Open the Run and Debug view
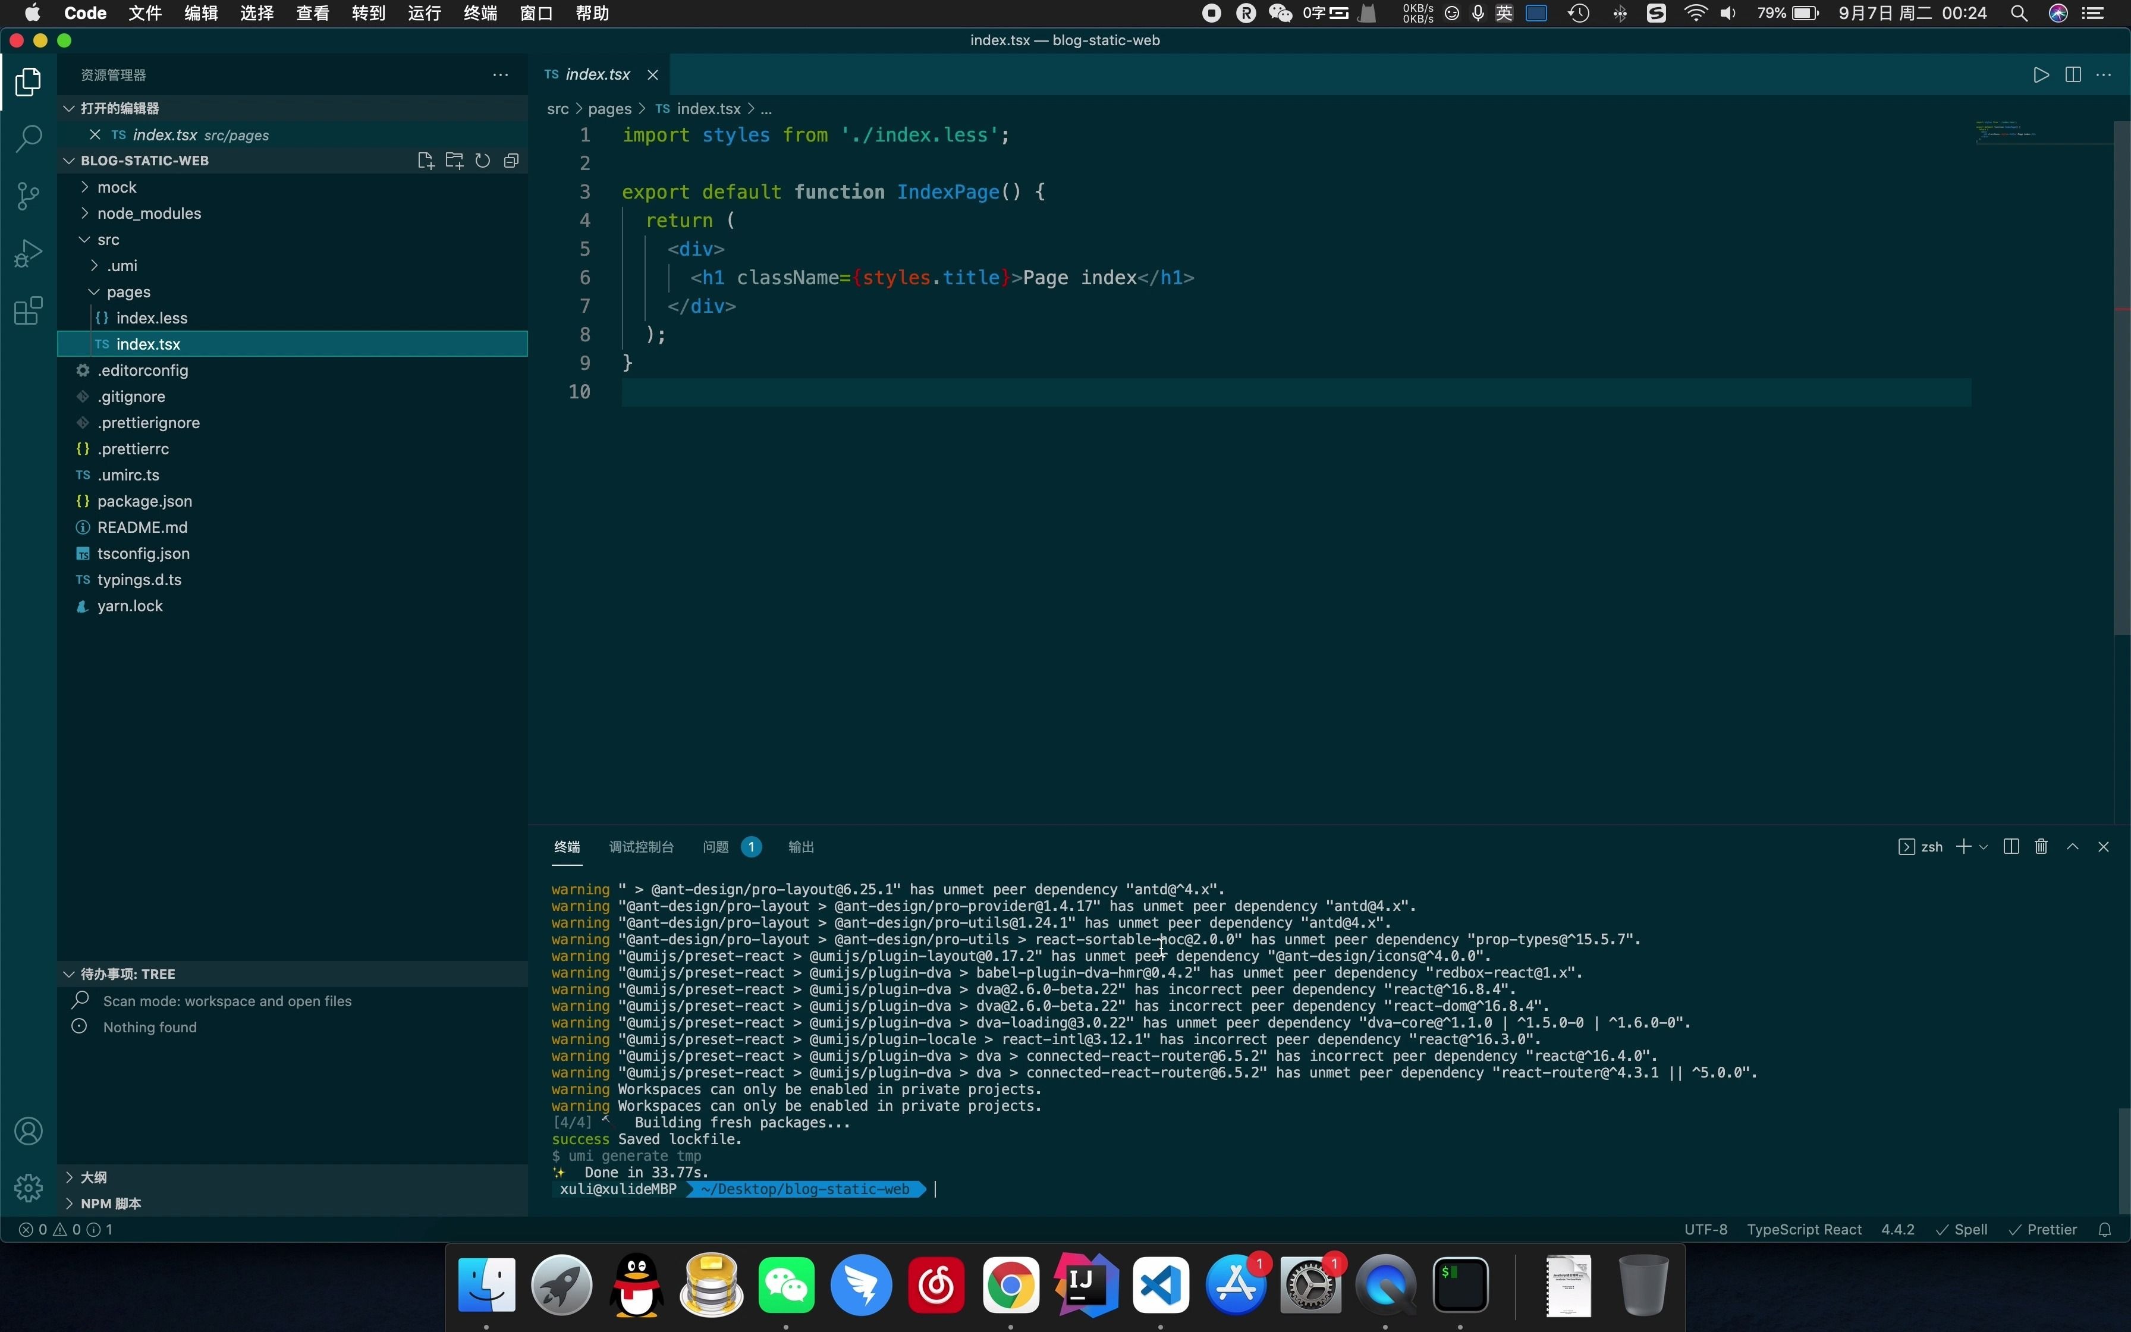This screenshot has height=1332, width=2131. pyautogui.click(x=29, y=252)
